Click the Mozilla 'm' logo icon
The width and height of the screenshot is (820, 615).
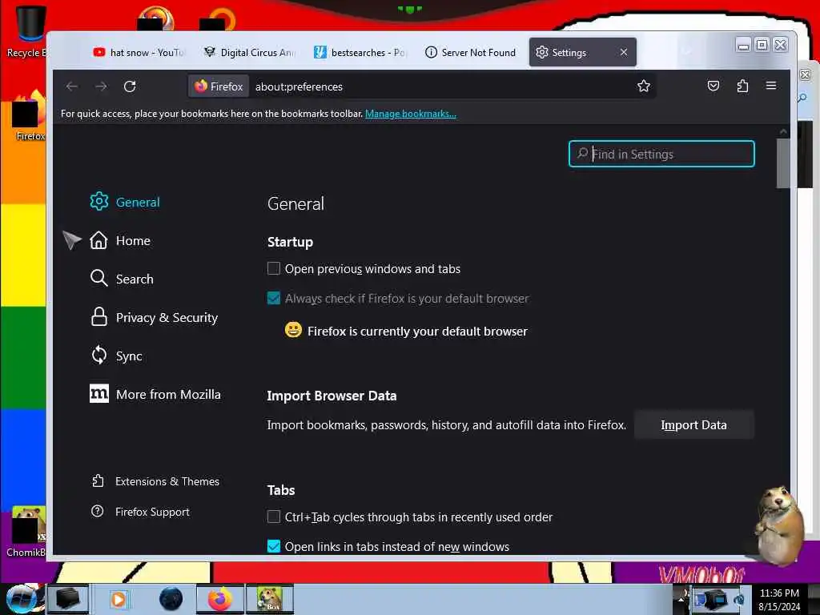tap(98, 393)
